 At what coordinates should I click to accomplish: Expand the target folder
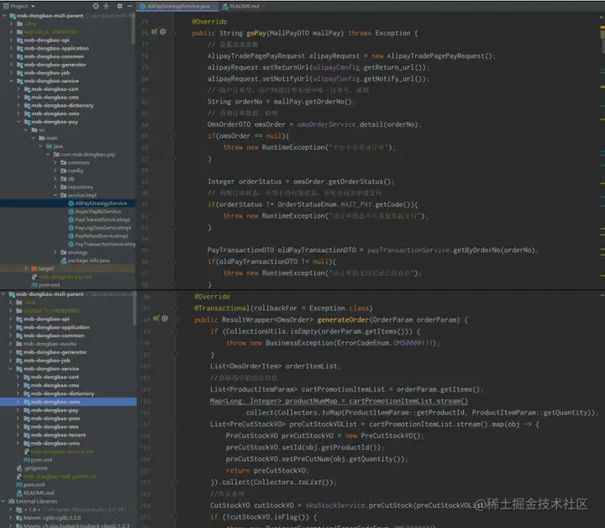26,269
